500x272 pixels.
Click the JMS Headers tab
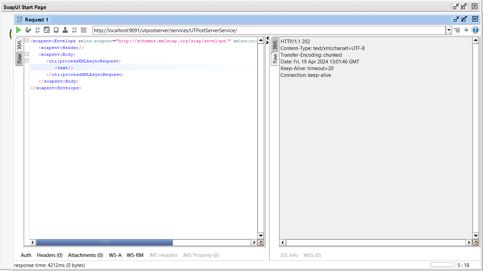pos(163,255)
